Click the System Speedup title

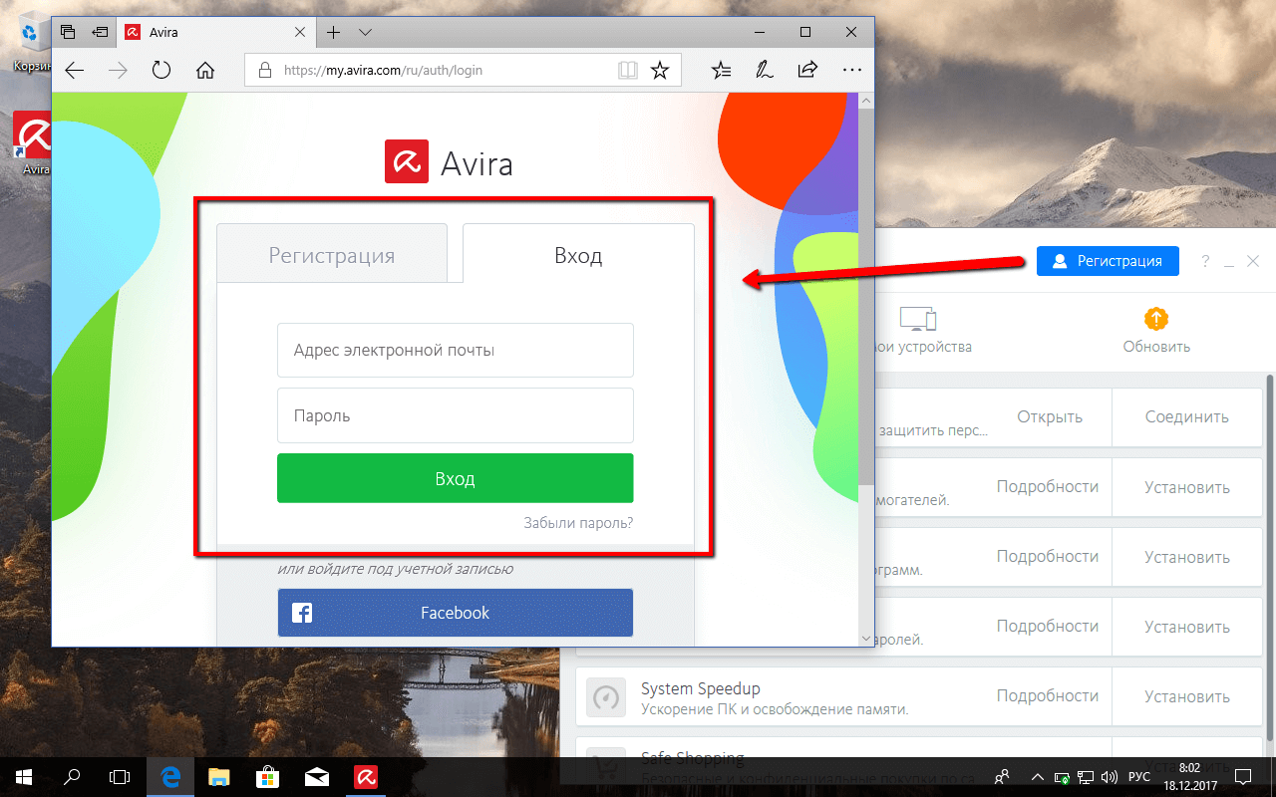point(701,688)
